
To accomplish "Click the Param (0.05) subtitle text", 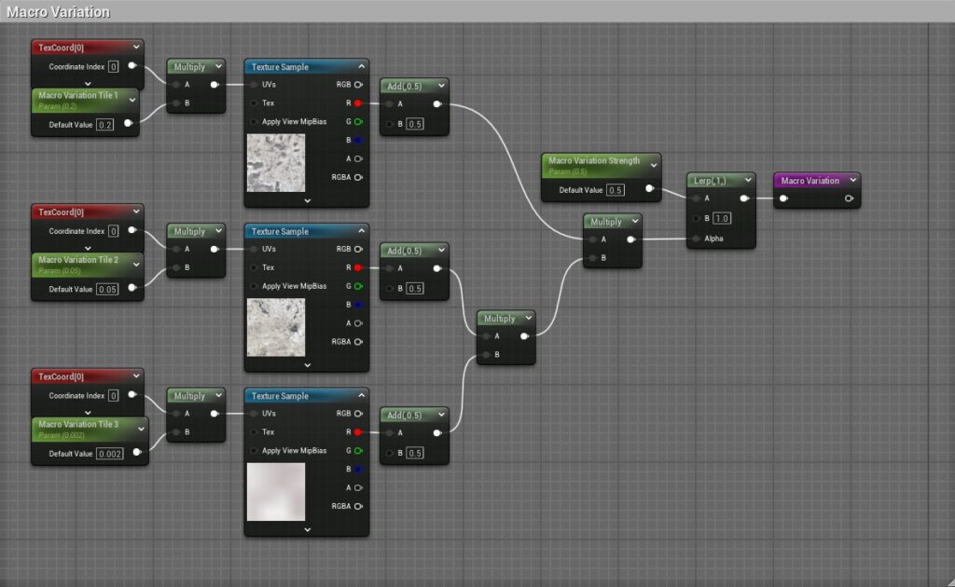I will 59,271.
